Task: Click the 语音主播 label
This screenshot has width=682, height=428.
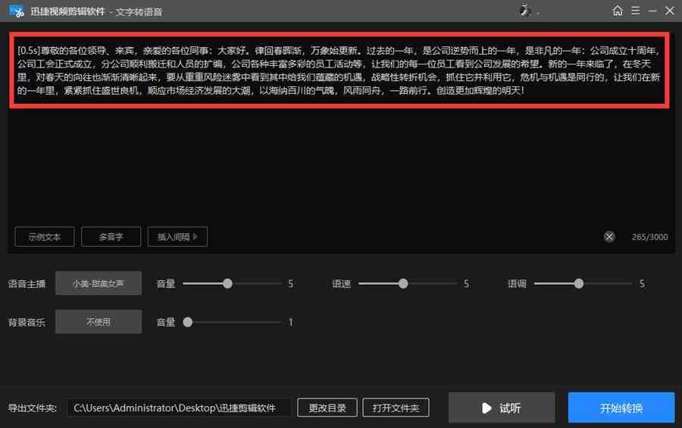Action: tap(27, 284)
